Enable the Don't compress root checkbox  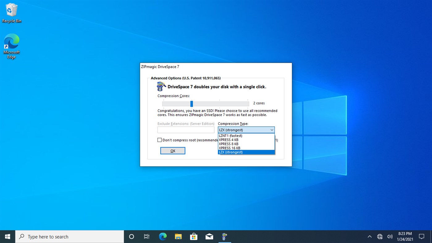coord(159,140)
